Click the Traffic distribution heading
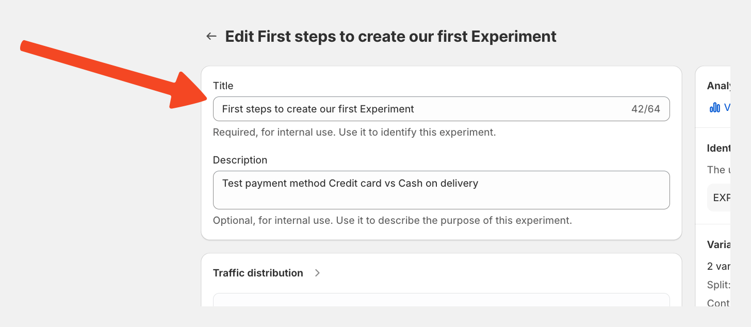Screen dimensions: 751x327 (258, 273)
